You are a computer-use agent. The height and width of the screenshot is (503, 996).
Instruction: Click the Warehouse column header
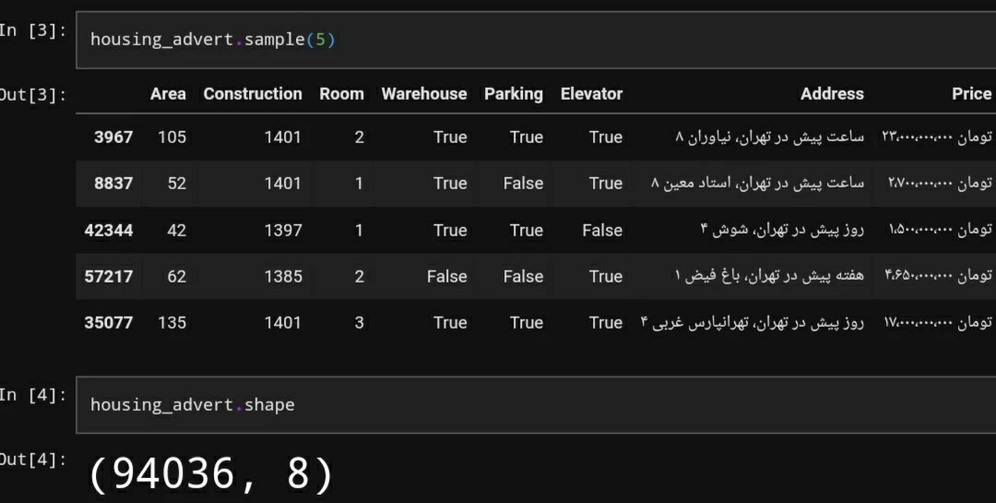coord(424,94)
